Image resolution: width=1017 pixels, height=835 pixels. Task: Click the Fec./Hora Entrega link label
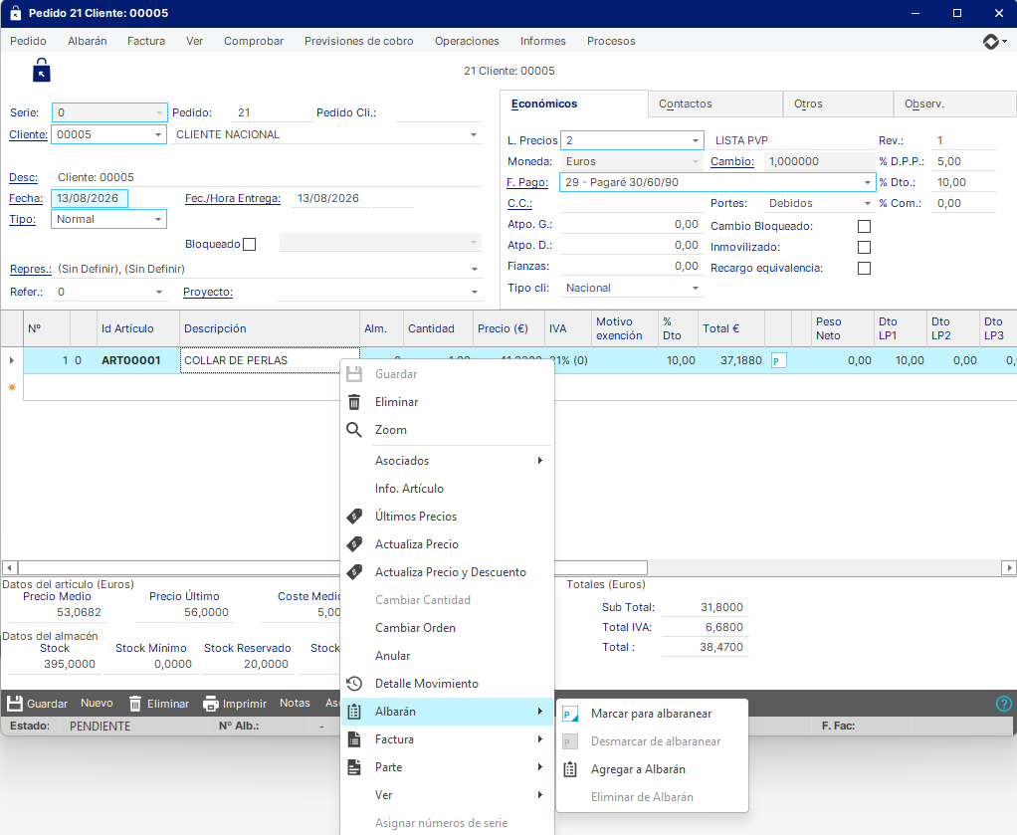click(x=233, y=198)
